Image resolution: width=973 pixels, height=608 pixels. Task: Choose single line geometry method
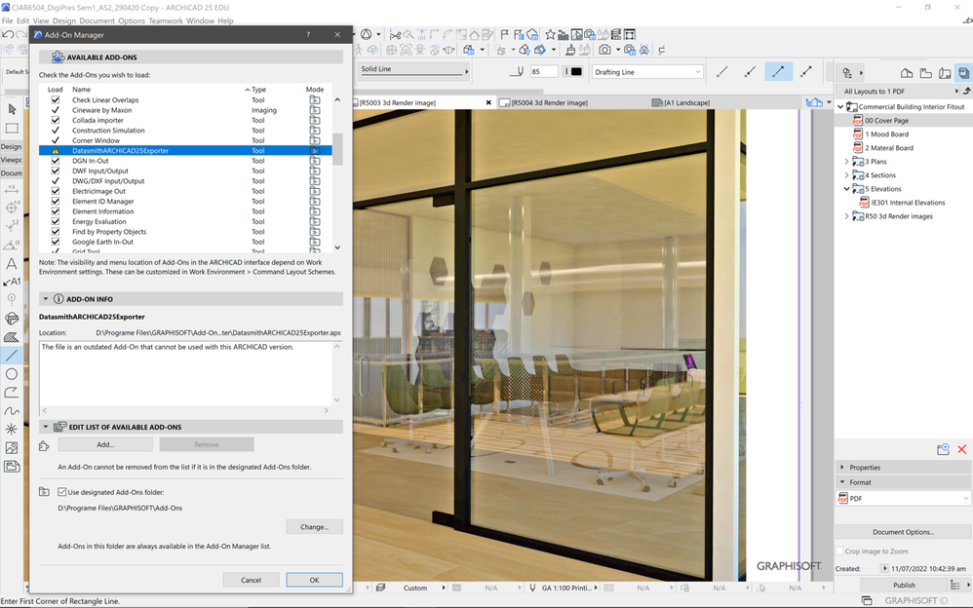721,72
